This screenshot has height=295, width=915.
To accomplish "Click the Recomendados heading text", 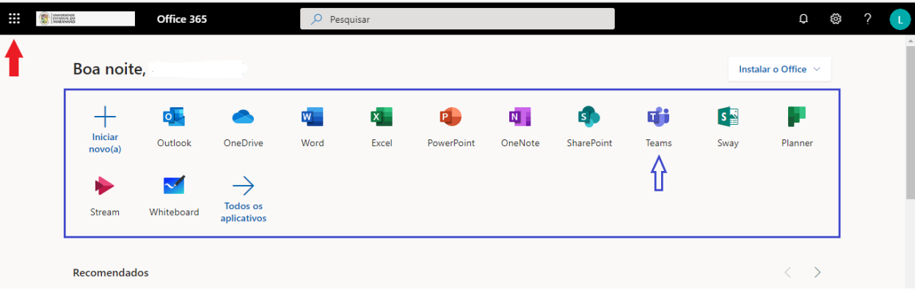I will [x=111, y=273].
